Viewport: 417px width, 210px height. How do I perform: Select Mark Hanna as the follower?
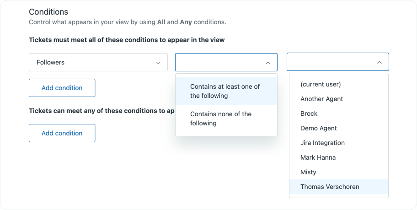coord(318,157)
